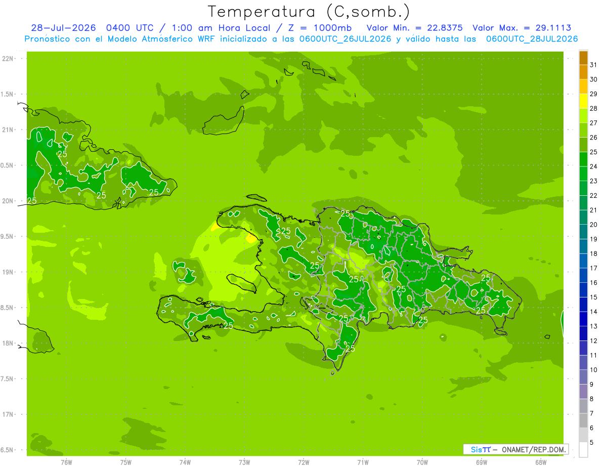Click the title 'Temperatura (C,somb.)'
Viewport: 607px width, 469px height.
tap(309, 12)
